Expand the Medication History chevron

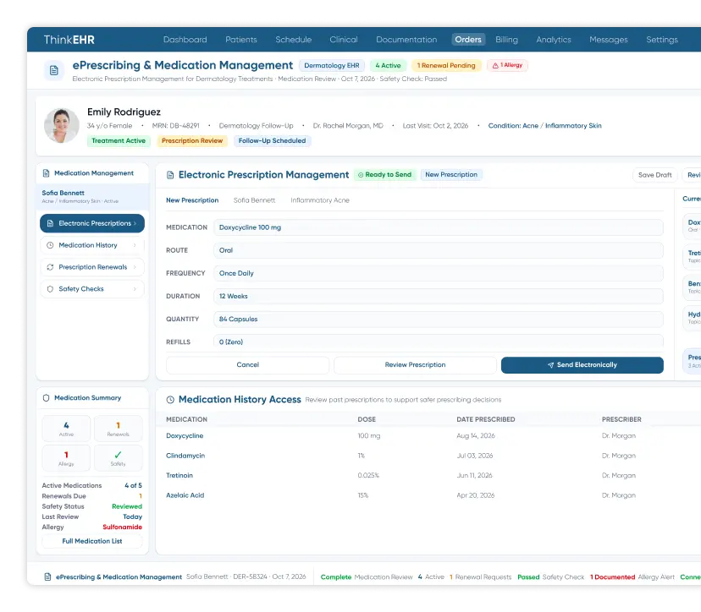click(135, 245)
